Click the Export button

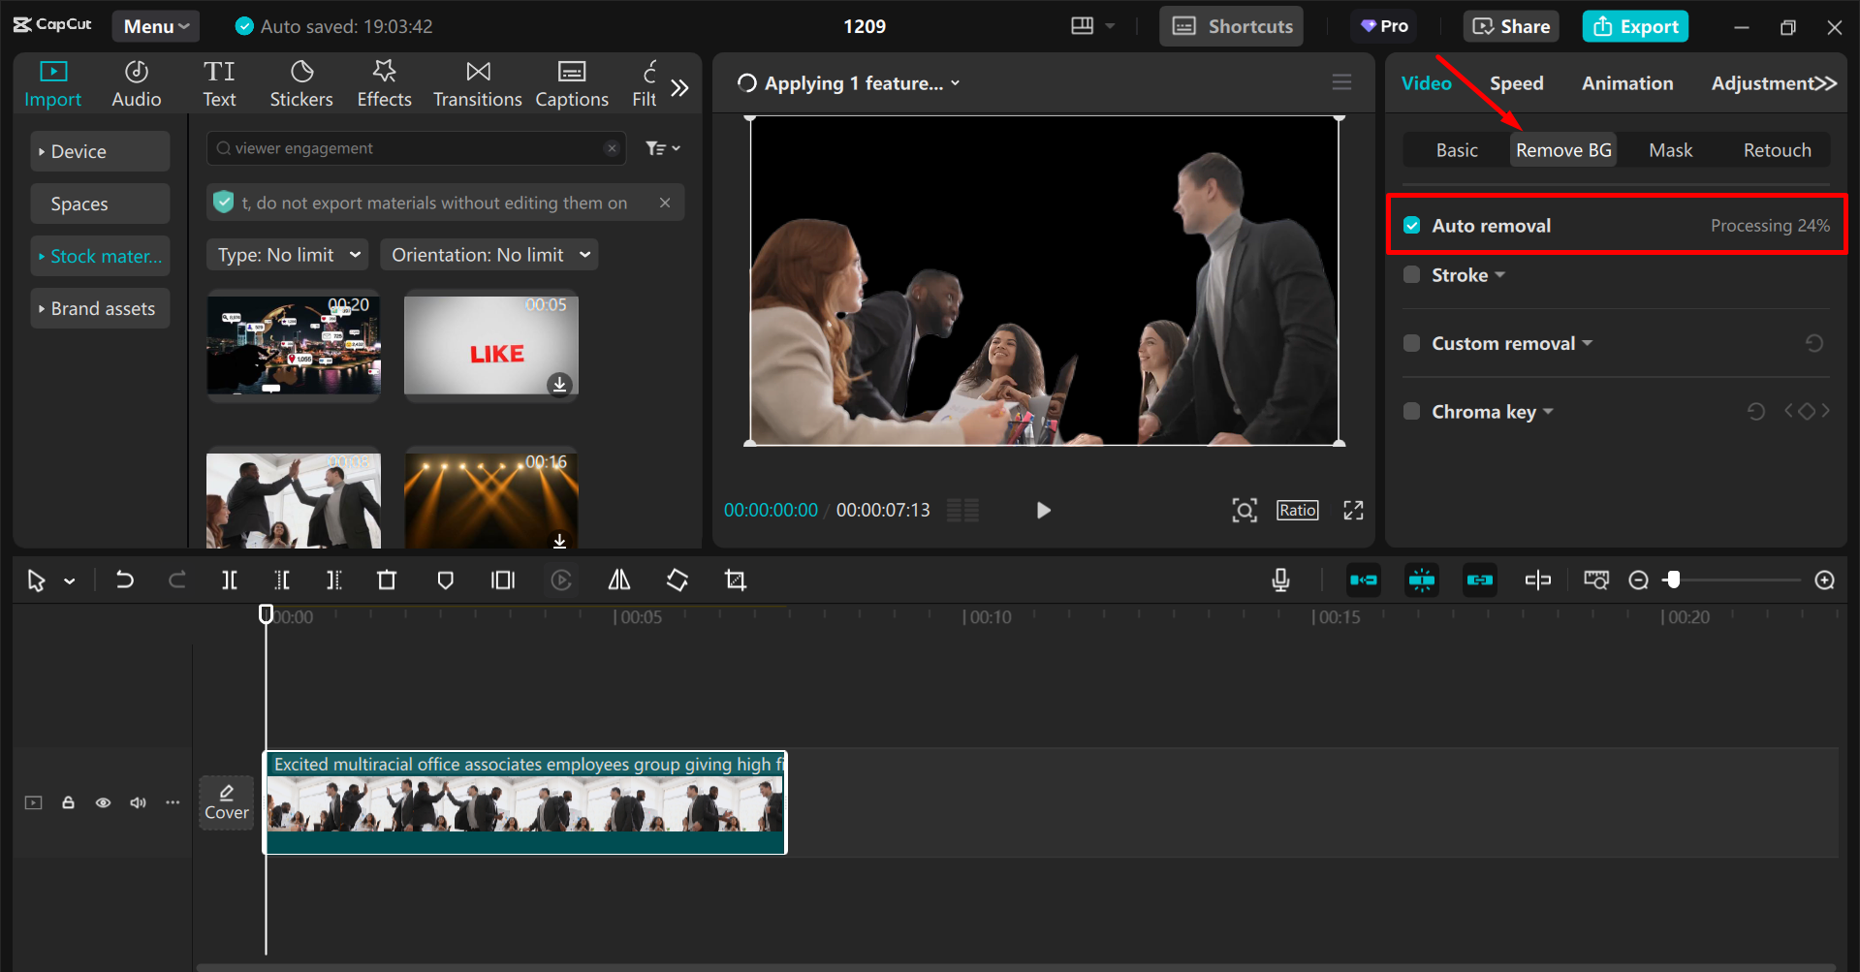tap(1635, 26)
